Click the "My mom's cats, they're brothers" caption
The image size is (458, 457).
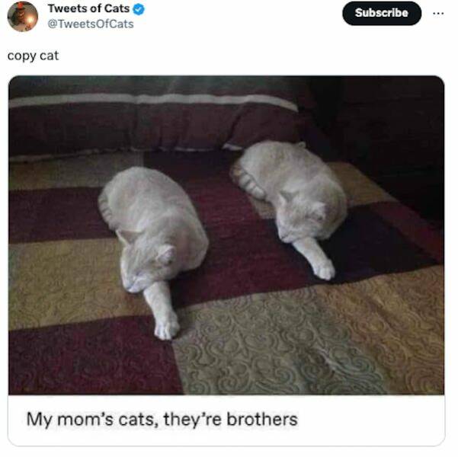pyautogui.click(x=162, y=419)
